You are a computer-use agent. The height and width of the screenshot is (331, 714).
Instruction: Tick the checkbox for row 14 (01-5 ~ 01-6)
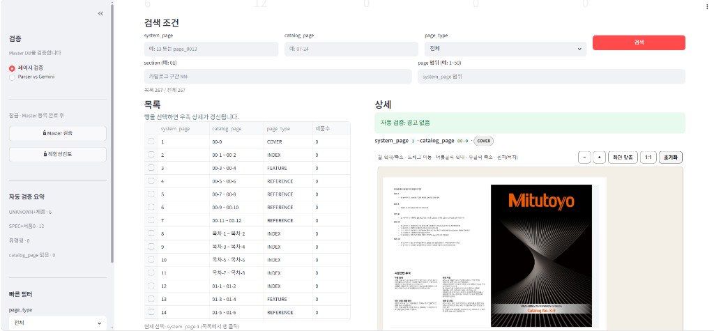pos(151,312)
